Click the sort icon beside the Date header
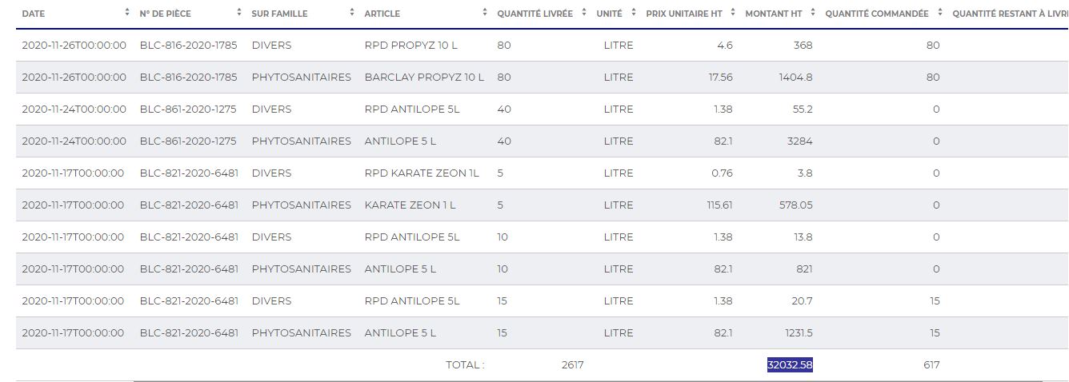The width and height of the screenshot is (1069, 382). tap(127, 13)
